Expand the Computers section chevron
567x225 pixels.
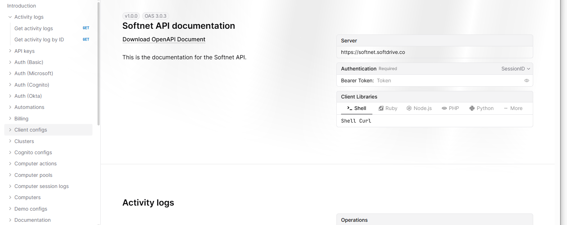click(10, 197)
